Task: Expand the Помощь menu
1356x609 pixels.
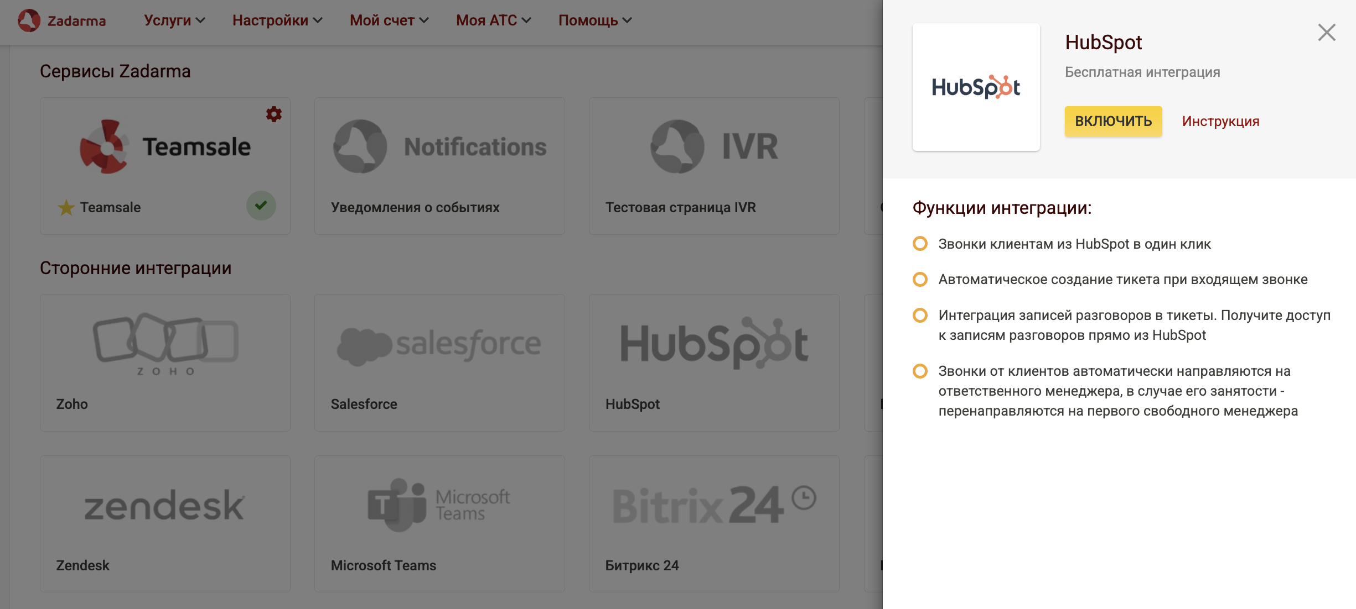Action: coord(595,20)
